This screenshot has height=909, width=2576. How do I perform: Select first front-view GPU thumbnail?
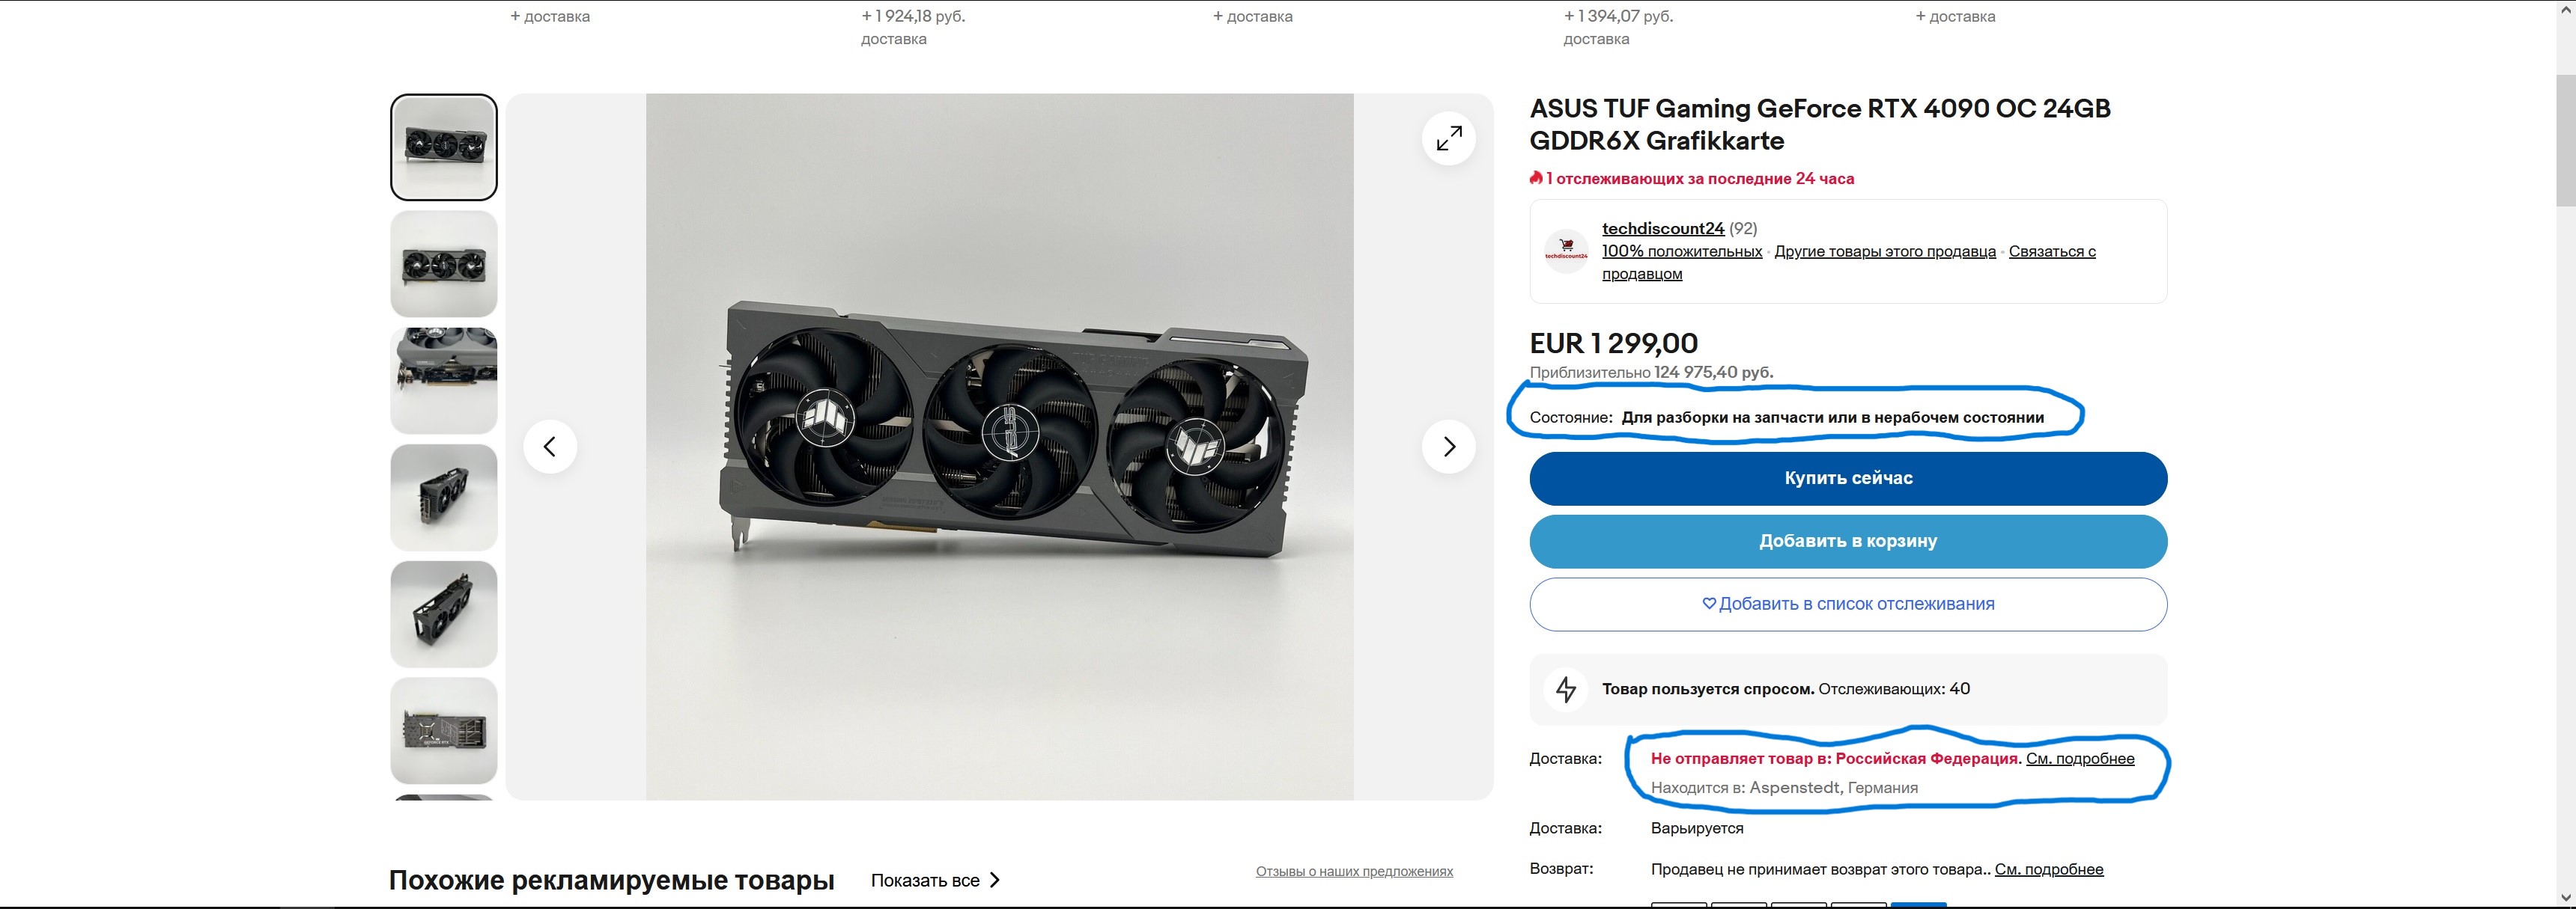(x=443, y=148)
